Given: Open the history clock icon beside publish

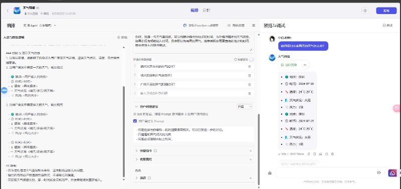Looking at the screenshot, I should point(365,11).
